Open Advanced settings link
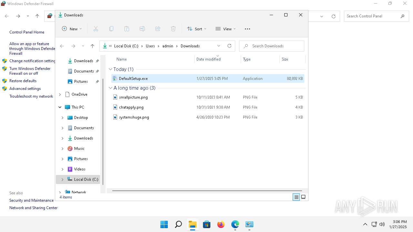Image resolution: width=413 pixels, height=232 pixels. click(25, 89)
